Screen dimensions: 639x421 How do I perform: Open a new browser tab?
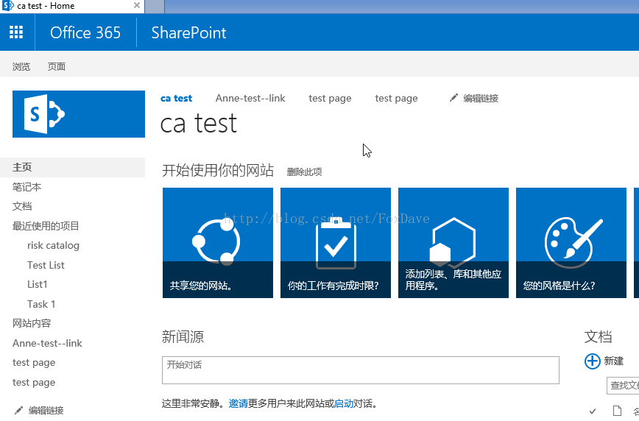155,6
